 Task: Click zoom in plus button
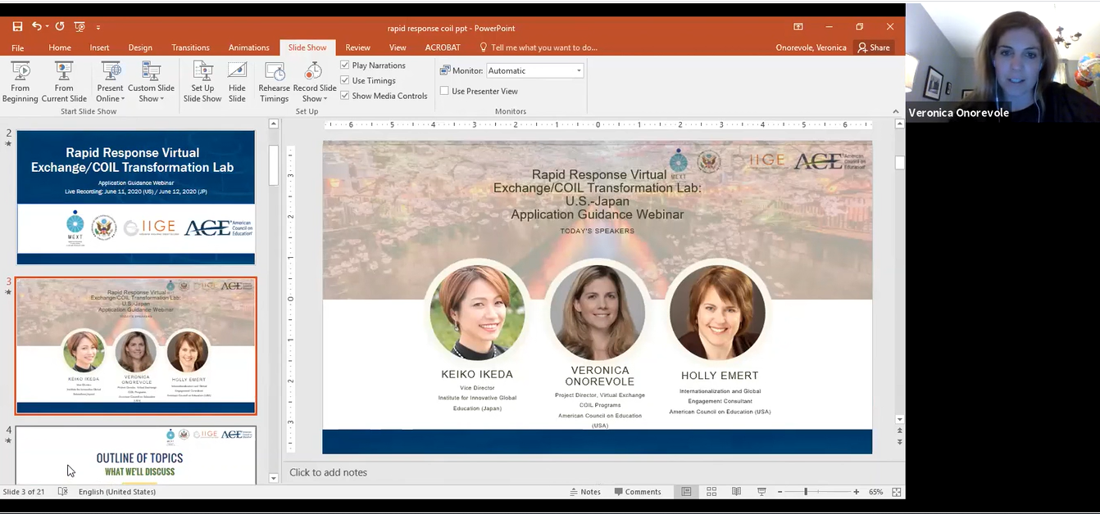(x=857, y=492)
